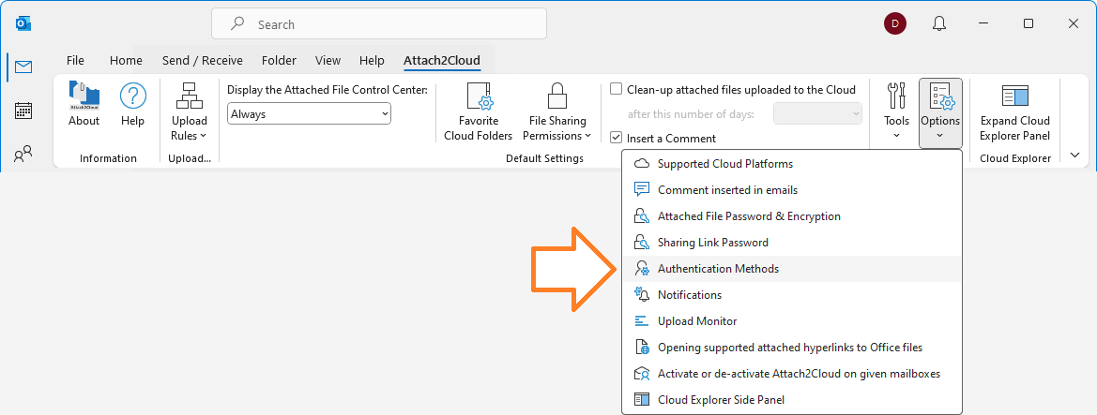1097x415 pixels.
Task: Open the Calendar view in left sidebar
Action: point(23,111)
